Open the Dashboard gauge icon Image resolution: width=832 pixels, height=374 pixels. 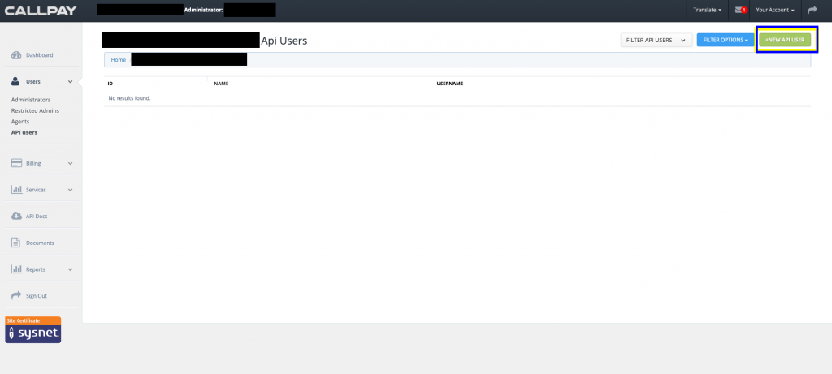16,55
